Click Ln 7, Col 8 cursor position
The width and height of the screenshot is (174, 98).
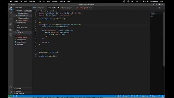pos(118,96)
